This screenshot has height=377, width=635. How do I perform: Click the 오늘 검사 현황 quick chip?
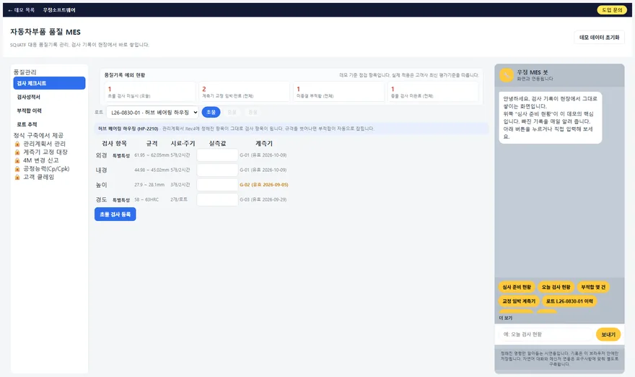click(x=556, y=287)
